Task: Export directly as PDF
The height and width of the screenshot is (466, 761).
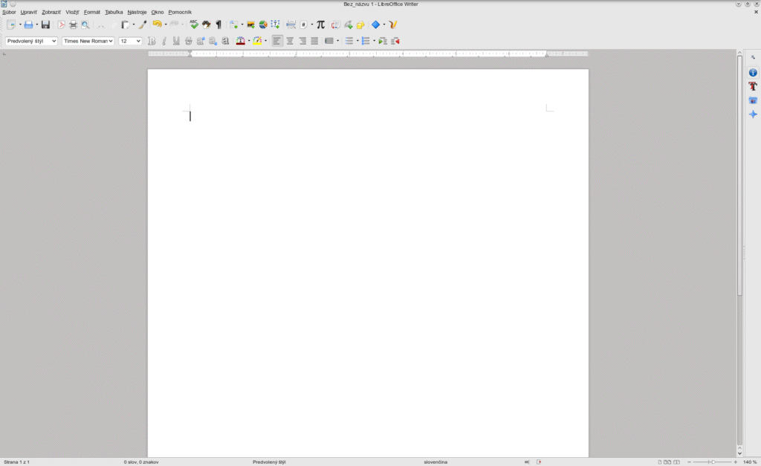Action: click(61, 25)
